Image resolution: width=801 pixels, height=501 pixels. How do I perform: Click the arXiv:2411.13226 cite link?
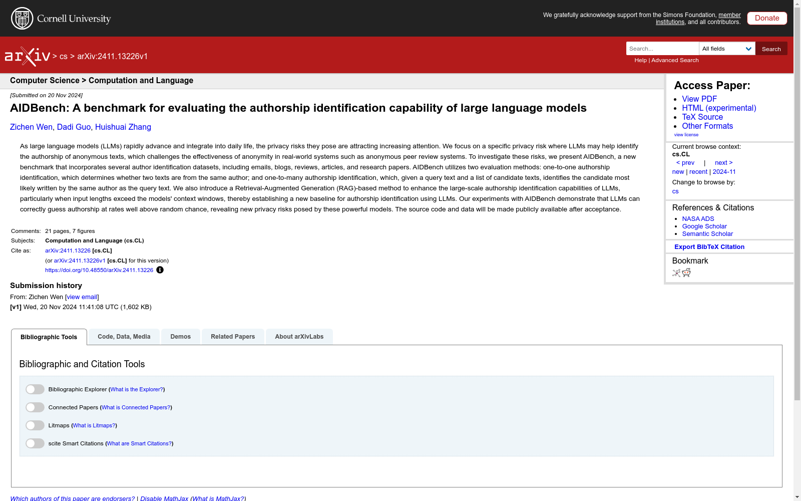(68, 250)
